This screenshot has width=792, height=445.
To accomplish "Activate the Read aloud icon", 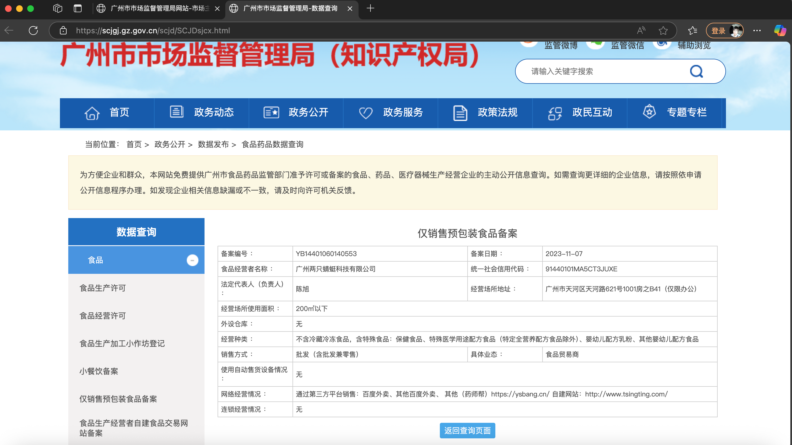I will tap(641, 31).
